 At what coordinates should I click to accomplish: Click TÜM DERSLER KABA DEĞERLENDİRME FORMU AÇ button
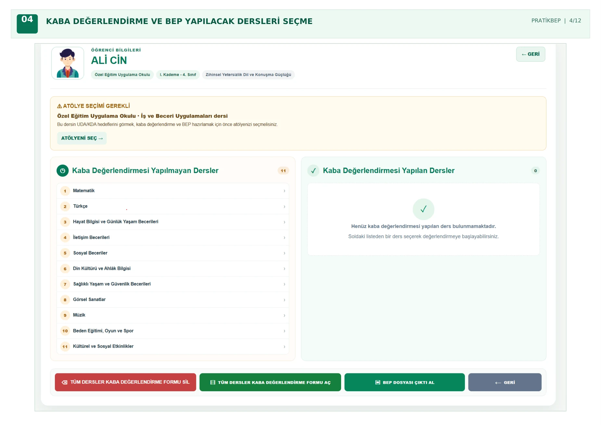coord(270,382)
